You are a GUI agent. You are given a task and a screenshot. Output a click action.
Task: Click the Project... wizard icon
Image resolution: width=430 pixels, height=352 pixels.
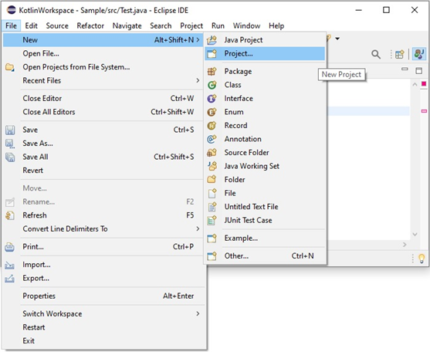click(x=212, y=53)
